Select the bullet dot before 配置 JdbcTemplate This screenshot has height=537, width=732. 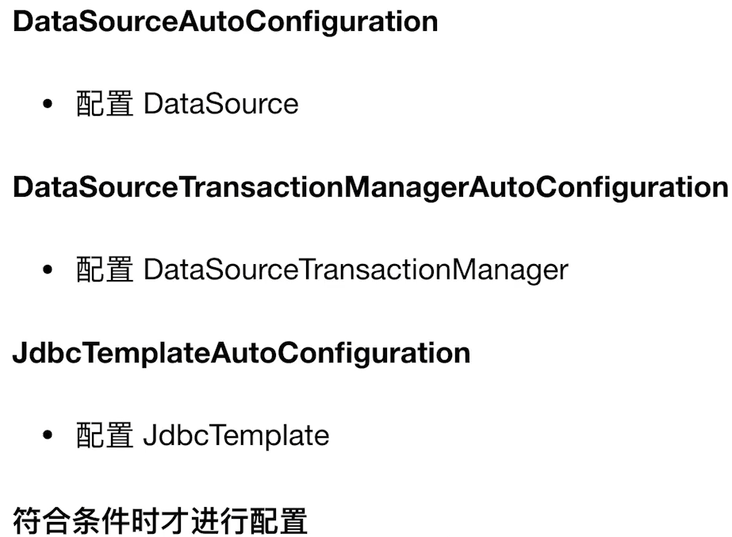tap(47, 435)
